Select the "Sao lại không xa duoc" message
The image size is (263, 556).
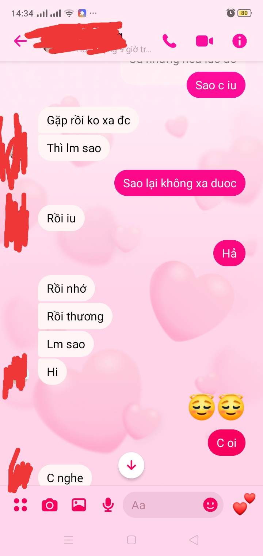click(x=180, y=183)
